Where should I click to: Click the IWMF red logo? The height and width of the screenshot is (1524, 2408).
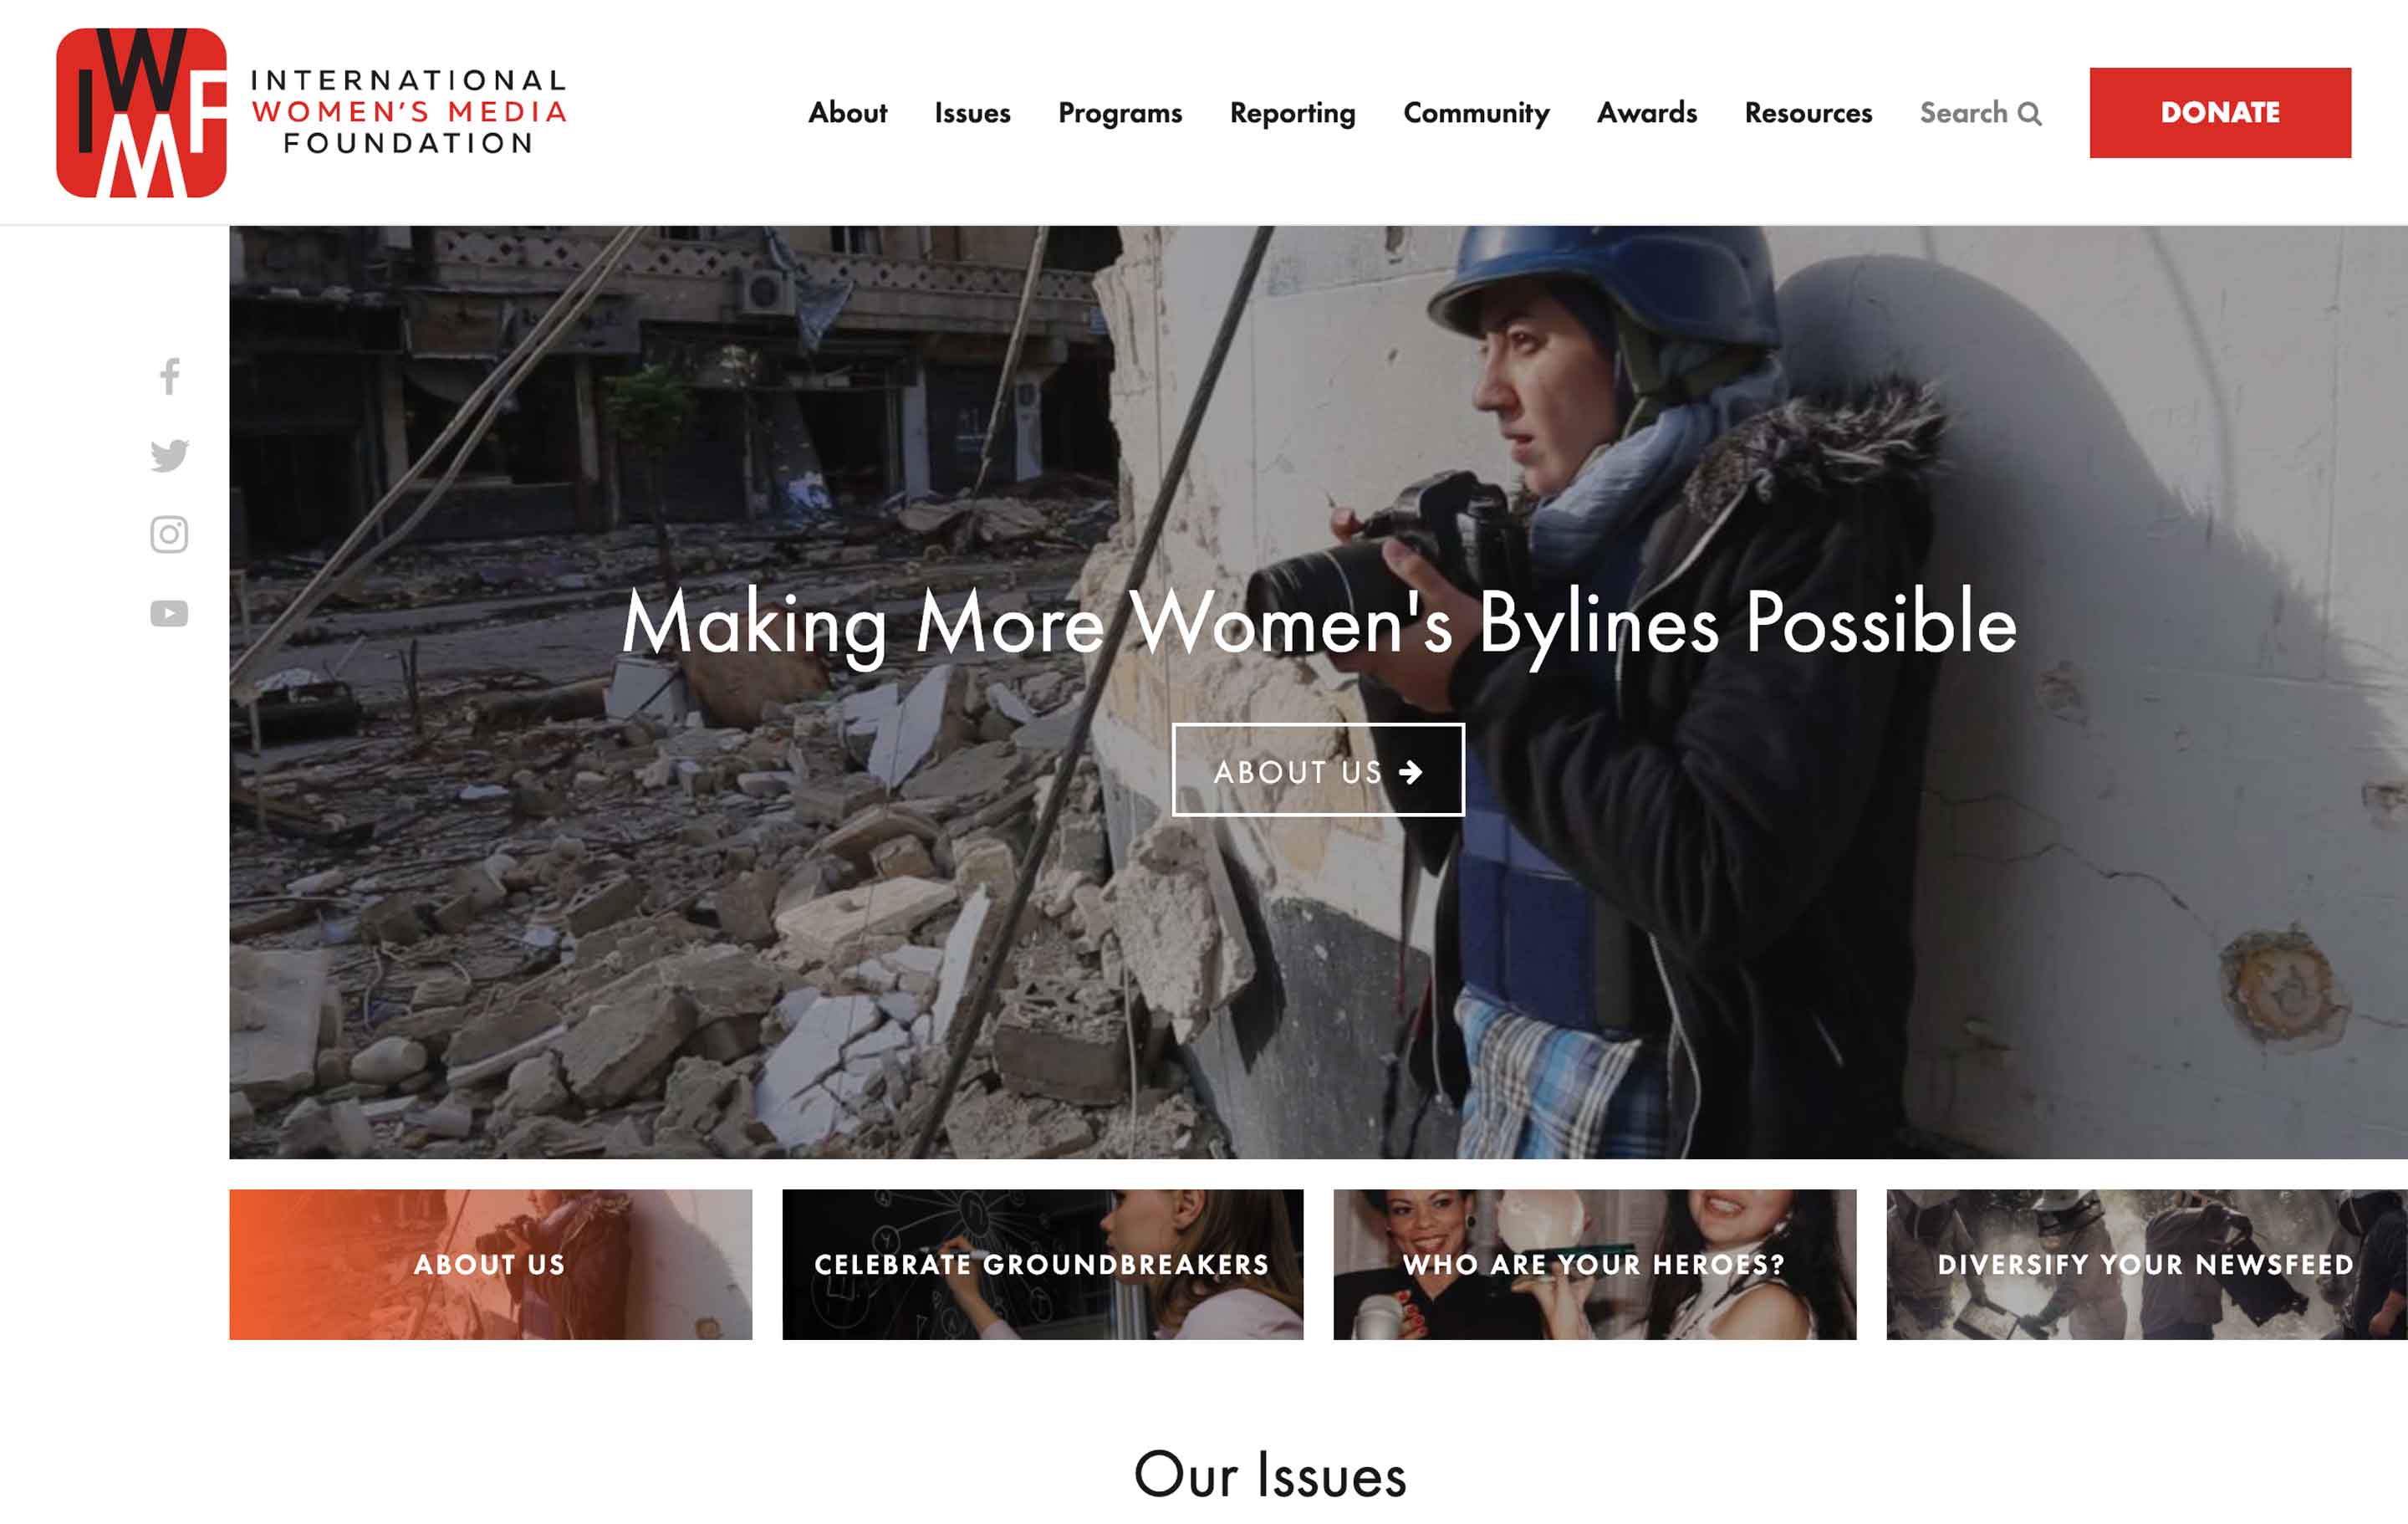[x=141, y=112]
